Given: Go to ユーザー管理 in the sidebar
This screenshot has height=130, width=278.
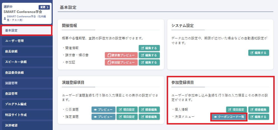Looking at the screenshot, I should click(x=26, y=41).
